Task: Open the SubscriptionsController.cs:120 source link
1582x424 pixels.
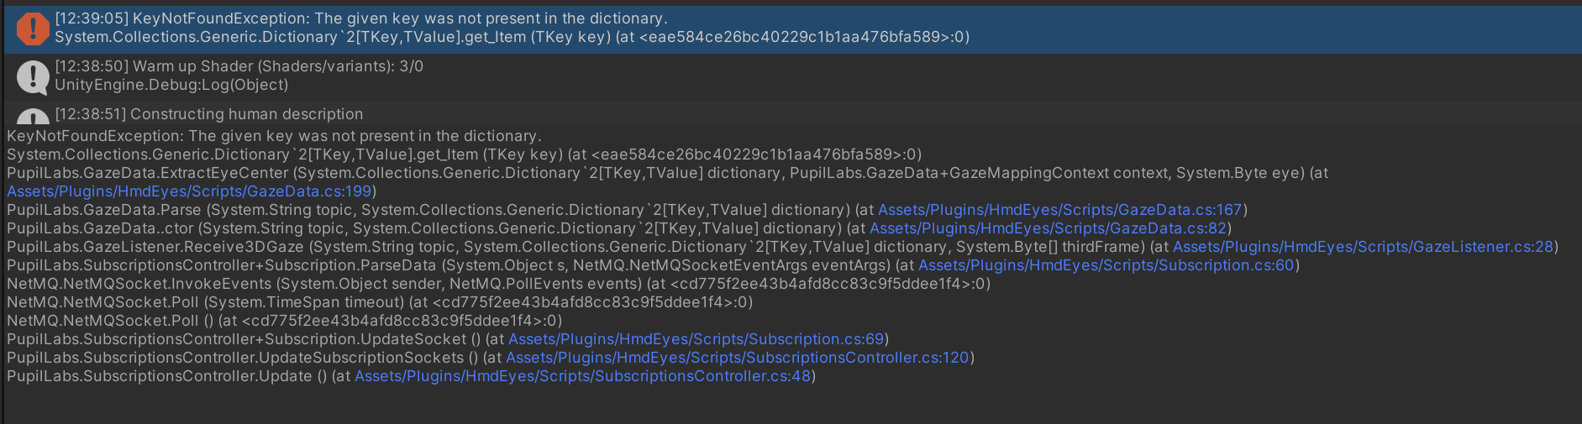Action: pyautogui.click(x=737, y=358)
